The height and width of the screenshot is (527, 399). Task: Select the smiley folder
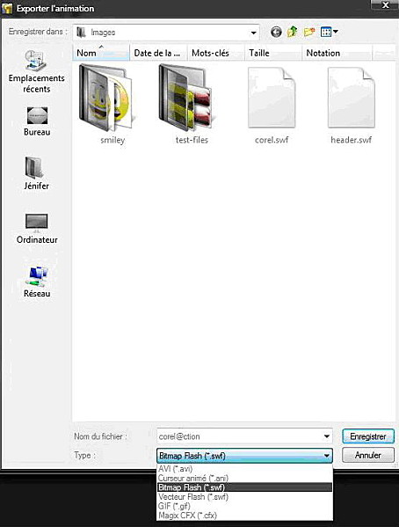tap(106, 104)
